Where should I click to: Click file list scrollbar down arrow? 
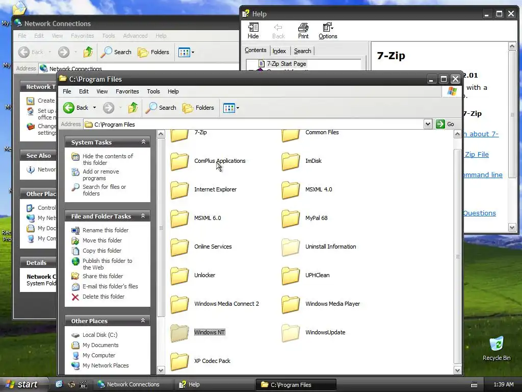tap(457, 371)
